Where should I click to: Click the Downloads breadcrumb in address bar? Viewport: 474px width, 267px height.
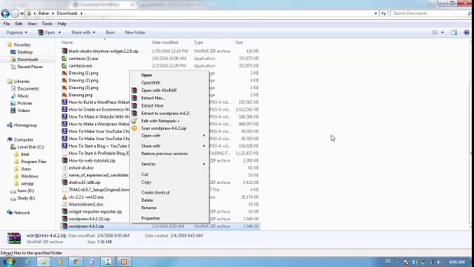tap(67, 13)
